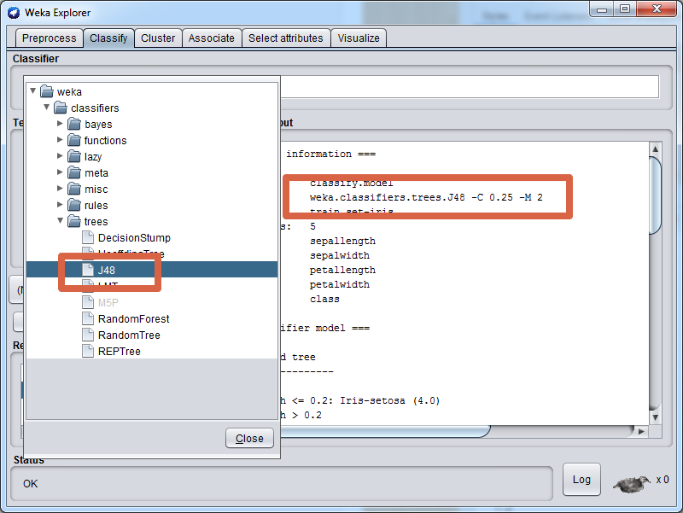Click the classifier configuration text field

click(469, 87)
